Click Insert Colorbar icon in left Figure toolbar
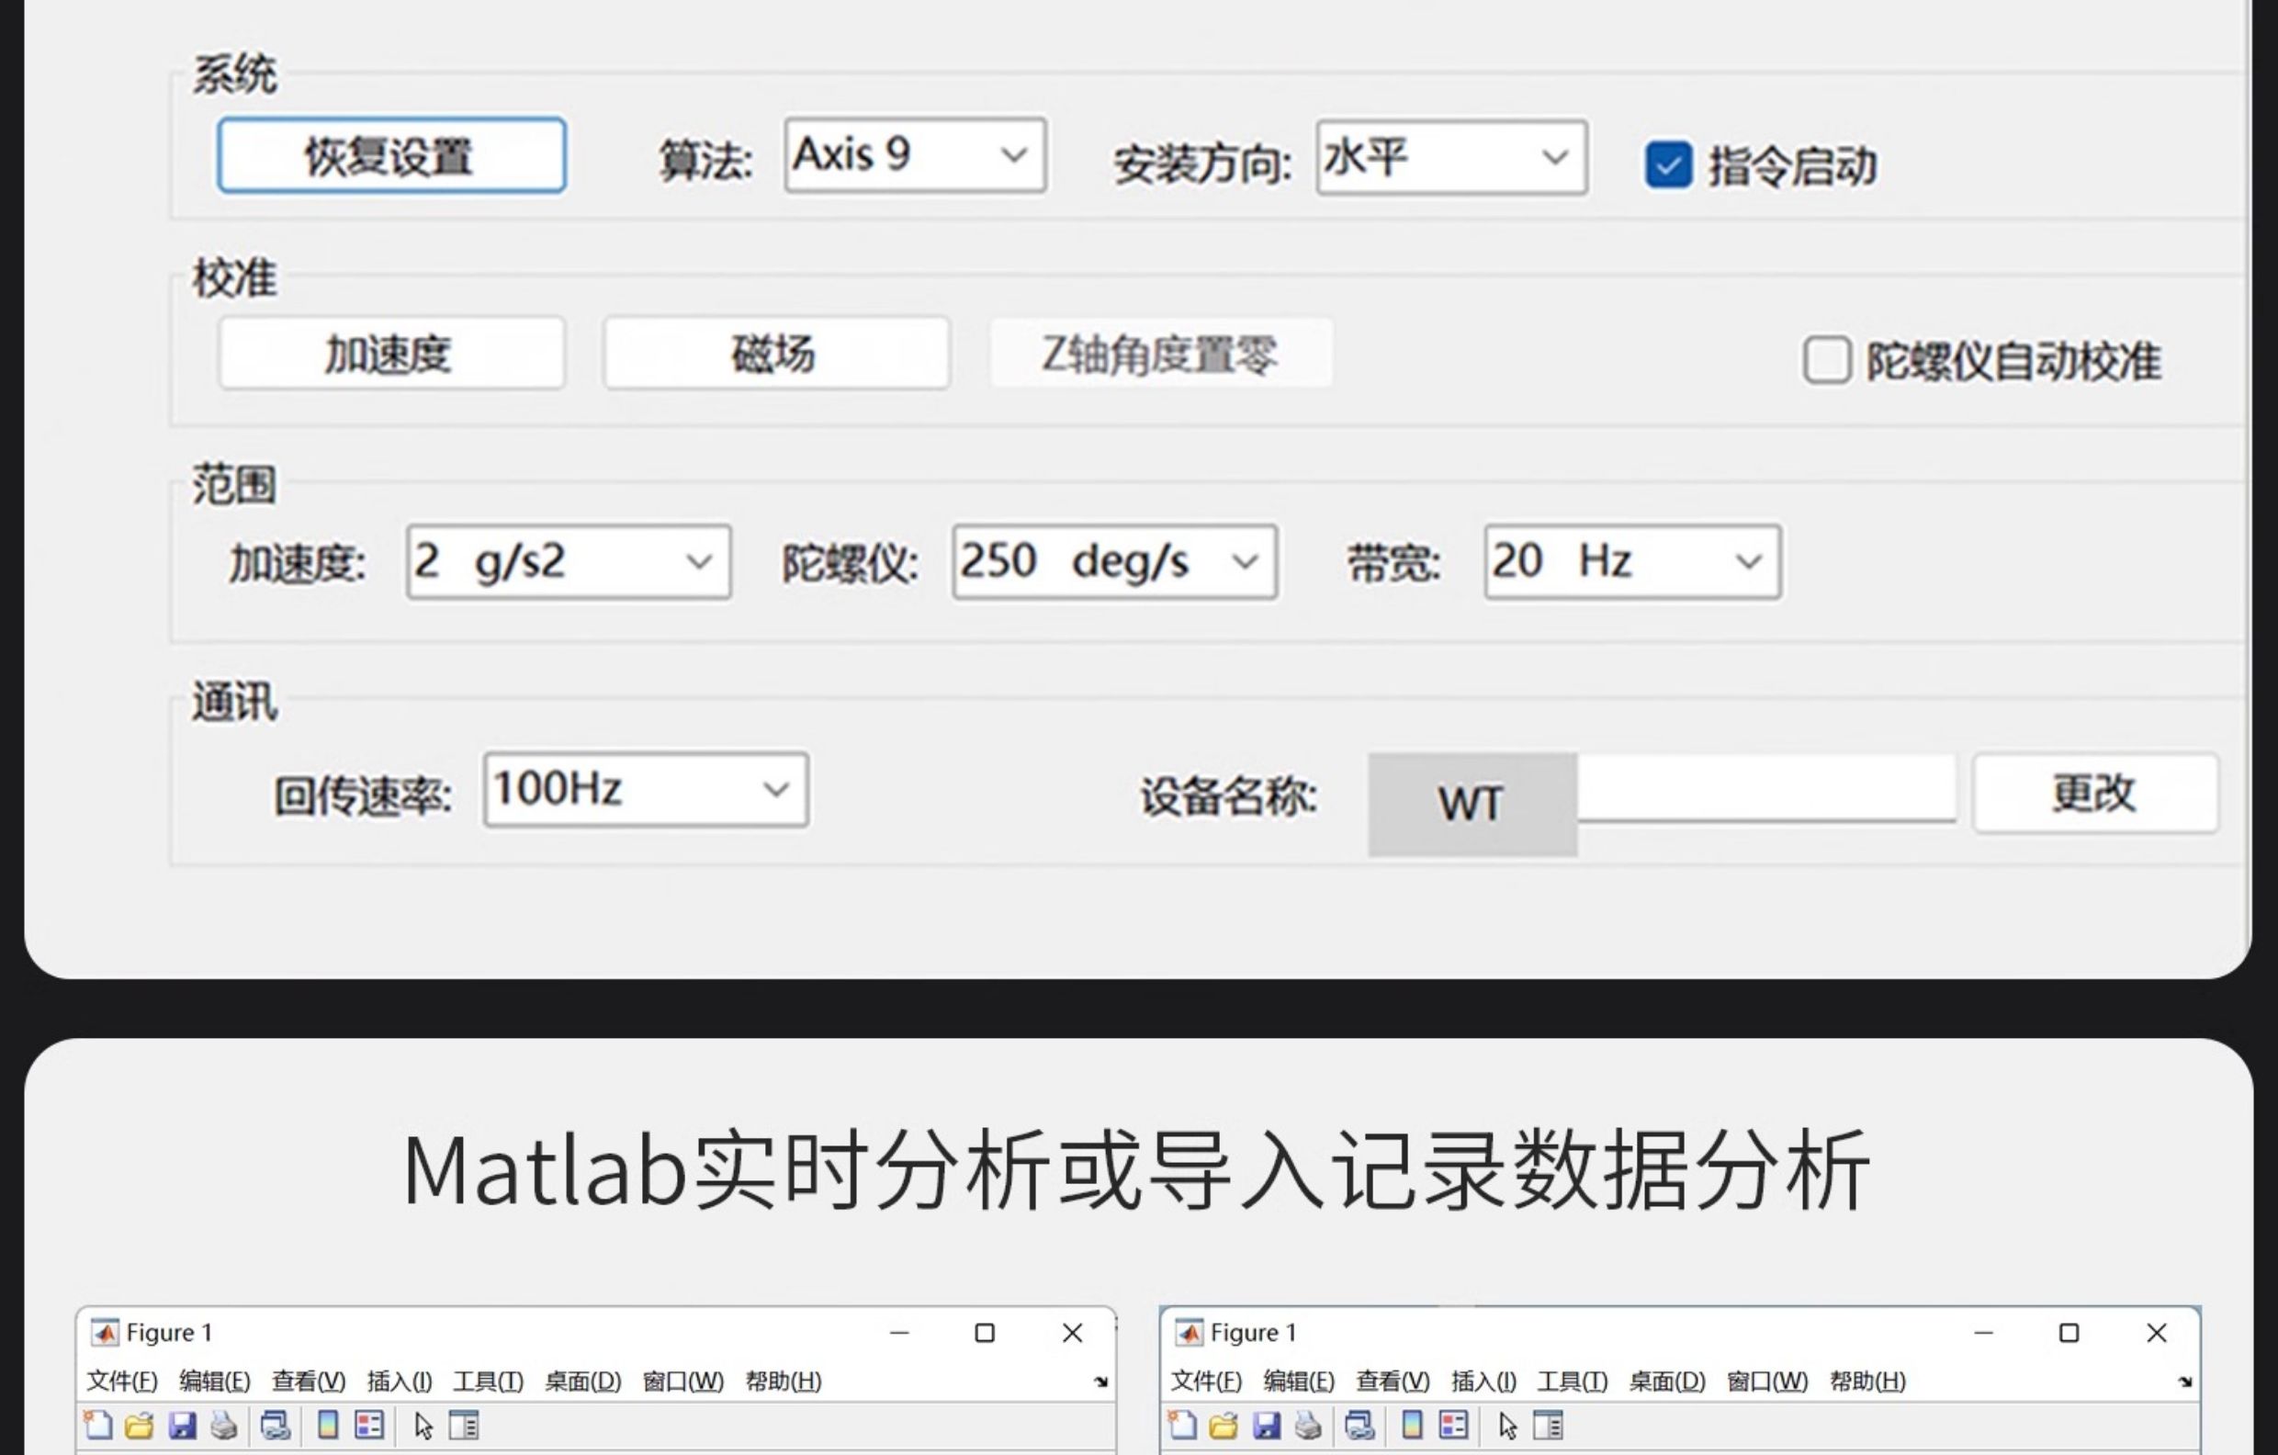The height and width of the screenshot is (1455, 2278). coord(328,1425)
